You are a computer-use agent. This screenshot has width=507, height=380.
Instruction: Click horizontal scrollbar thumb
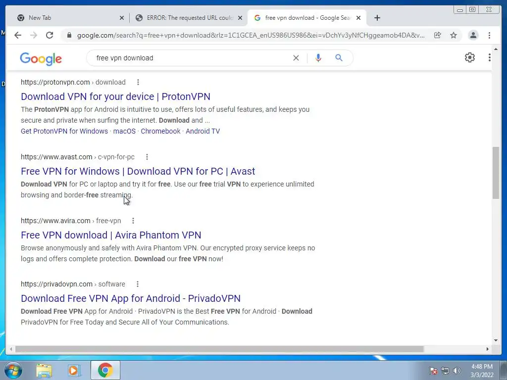pos(219,349)
